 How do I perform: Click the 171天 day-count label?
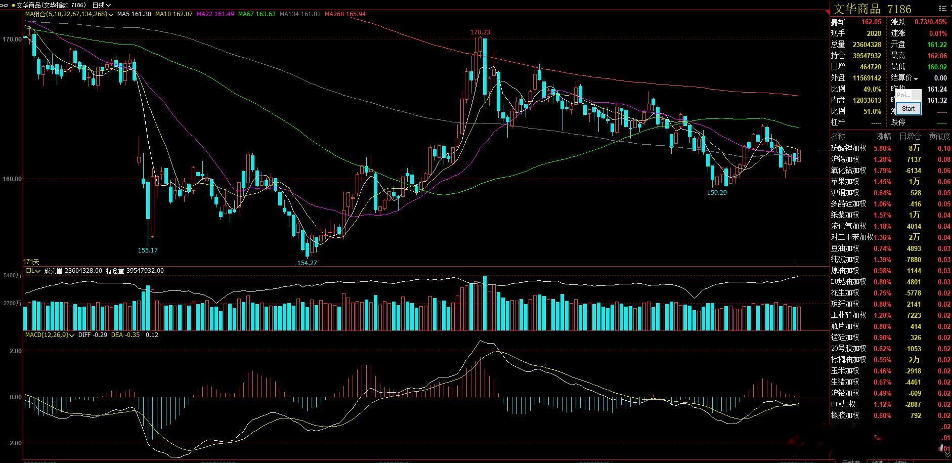[31, 262]
